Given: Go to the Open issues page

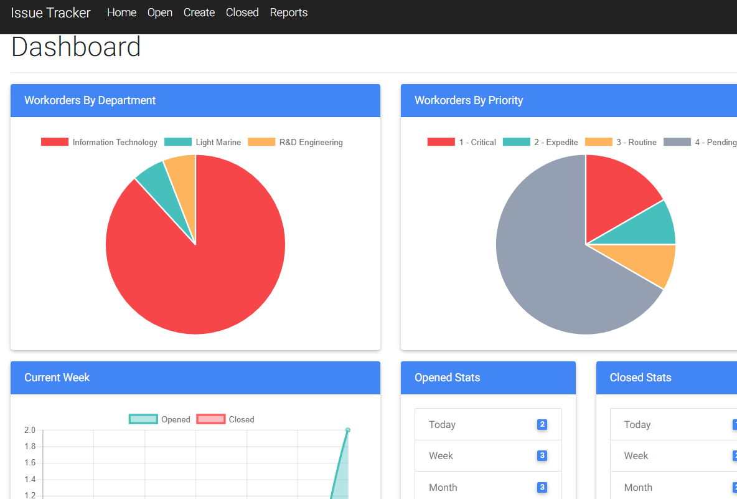Looking at the screenshot, I should (160, 12).
